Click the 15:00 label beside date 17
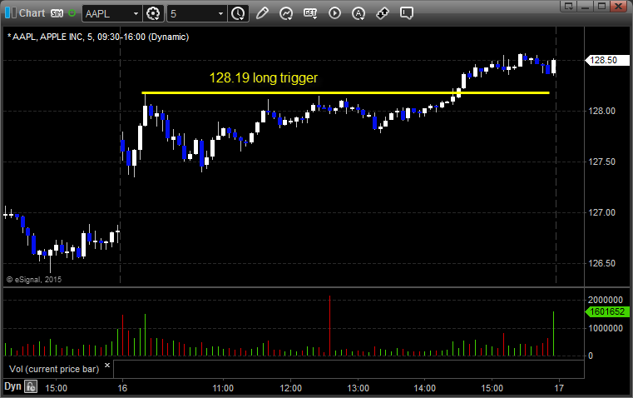Screen dimensions: 633x398 492,388
